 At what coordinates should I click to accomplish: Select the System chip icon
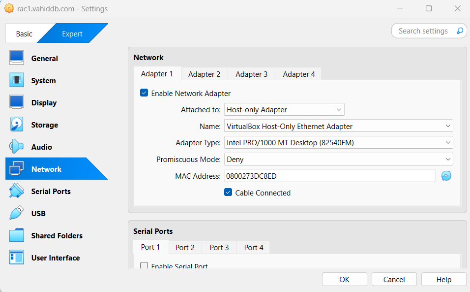[x=17, y=80]
